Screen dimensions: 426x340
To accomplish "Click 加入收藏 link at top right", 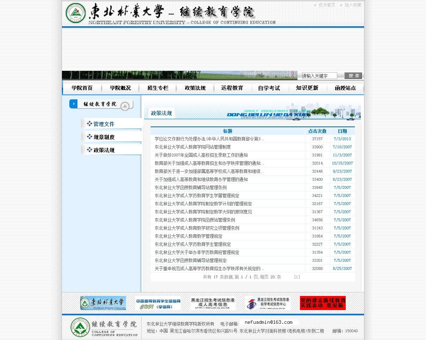I will pyautogui.click(x=353, y=5).
